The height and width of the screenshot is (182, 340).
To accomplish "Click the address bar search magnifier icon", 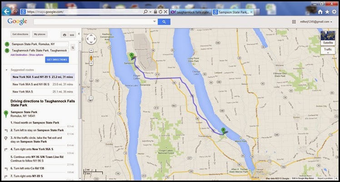I will 145,12.
